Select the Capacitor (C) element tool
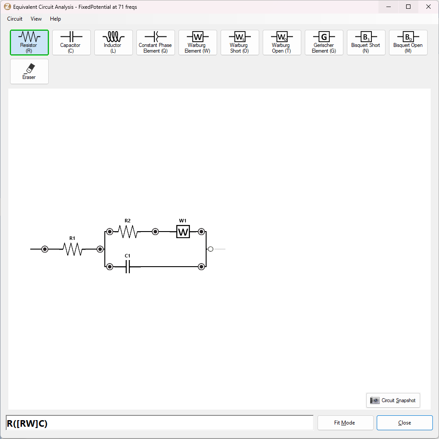Screen dimensions: 439x439 71,43
